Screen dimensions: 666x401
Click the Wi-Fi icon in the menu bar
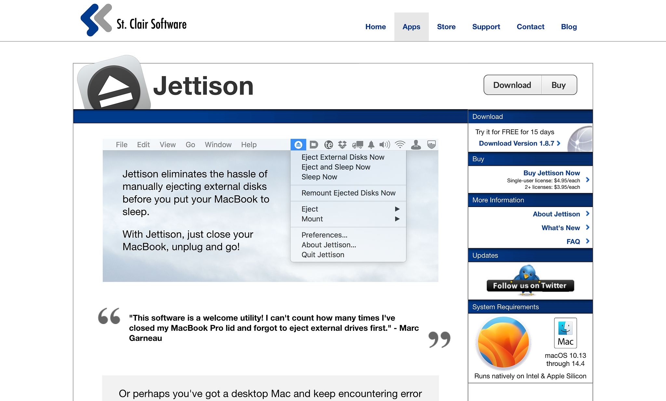tap(400, 145)
